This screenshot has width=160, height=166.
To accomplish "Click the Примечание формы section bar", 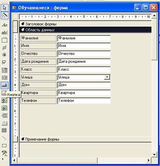I will tap(85, 139).
